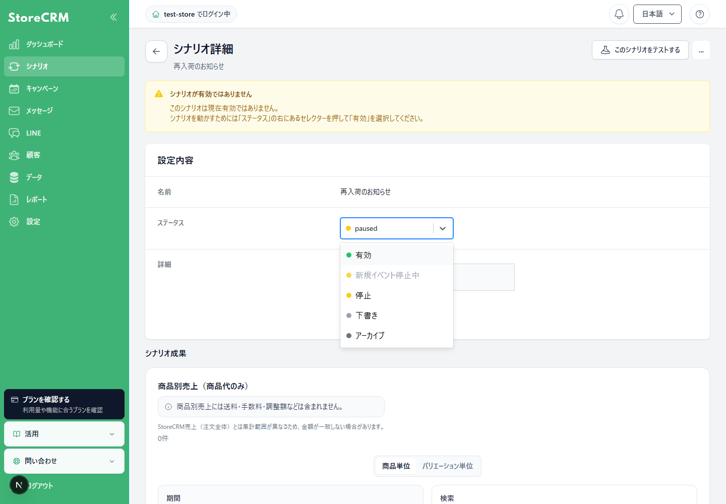Select 停止 status option
The image size is (726, 504).
tap(397, 295)
